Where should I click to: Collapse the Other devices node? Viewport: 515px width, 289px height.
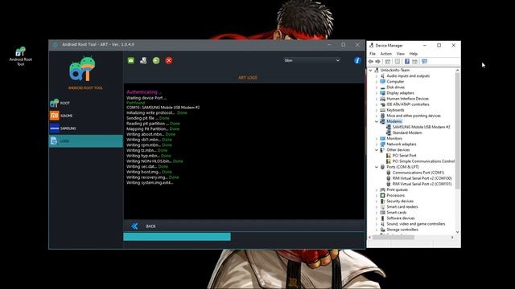coord(377,150)
